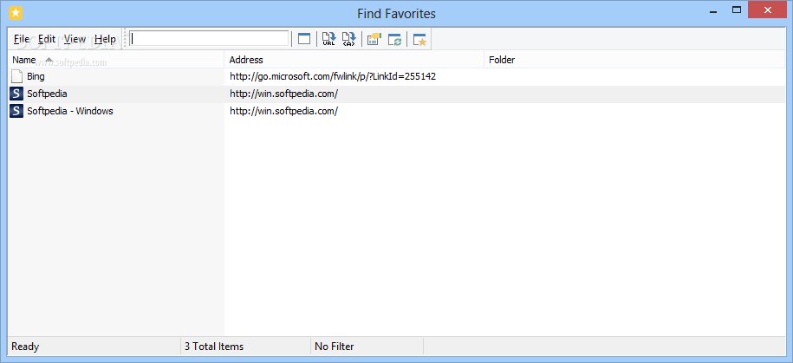Click the blank window toolbar icon
Screen dimensions: 793x363
pos(304,39)
